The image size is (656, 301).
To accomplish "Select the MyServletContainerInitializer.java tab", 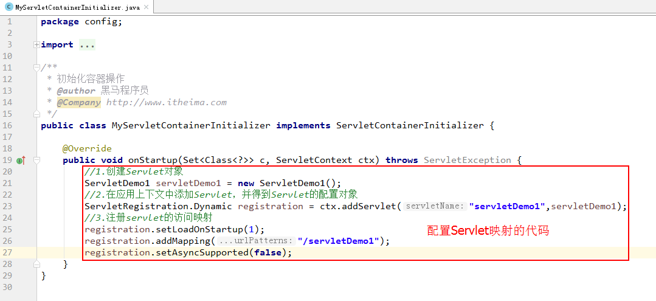I will 76,7.
